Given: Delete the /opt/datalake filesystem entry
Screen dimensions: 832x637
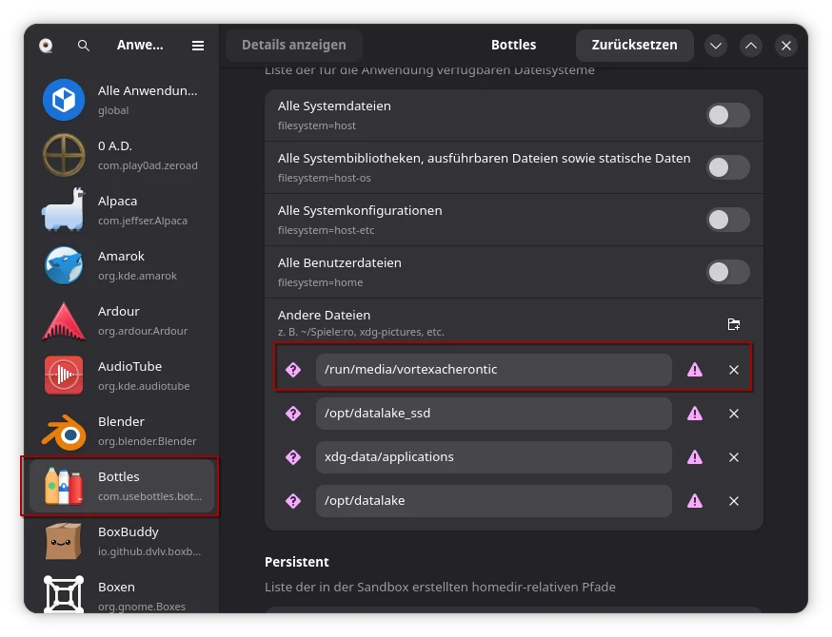Looking at the screenshot, I should 734,501.
